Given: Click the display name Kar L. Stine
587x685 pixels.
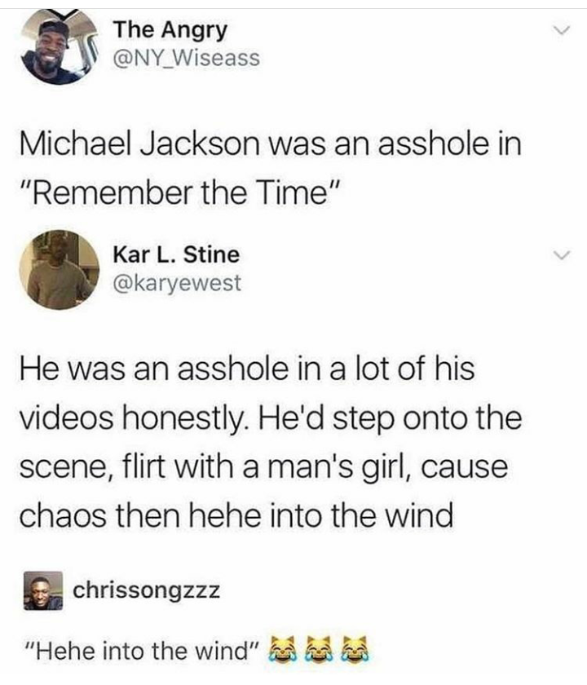Looking at the screenshot, I should point(176,254).
